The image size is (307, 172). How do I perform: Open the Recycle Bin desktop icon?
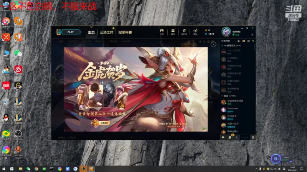click(x=6, y=103)
